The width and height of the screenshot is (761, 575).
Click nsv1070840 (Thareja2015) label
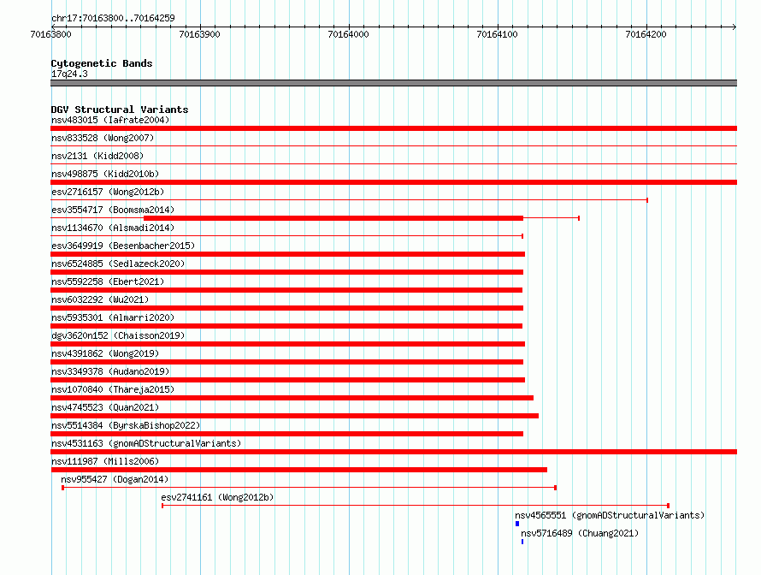(113, 389)
